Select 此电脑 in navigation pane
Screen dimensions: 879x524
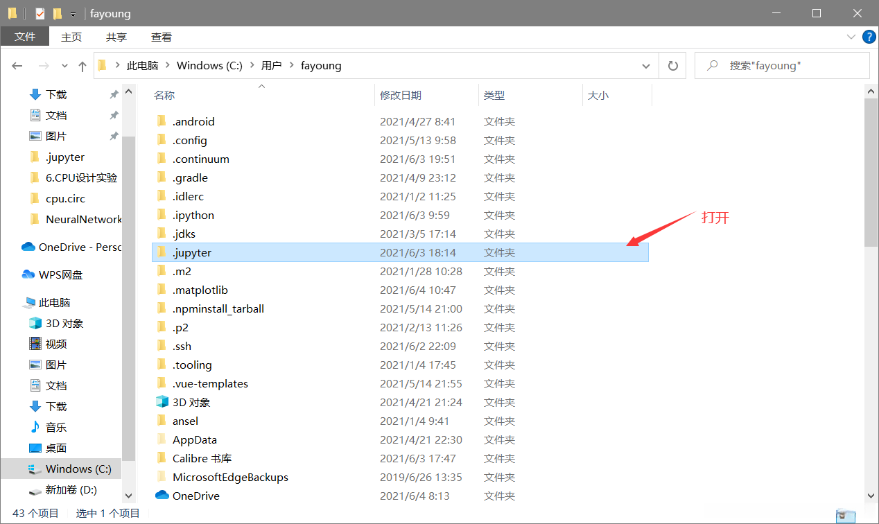[54, 302]
